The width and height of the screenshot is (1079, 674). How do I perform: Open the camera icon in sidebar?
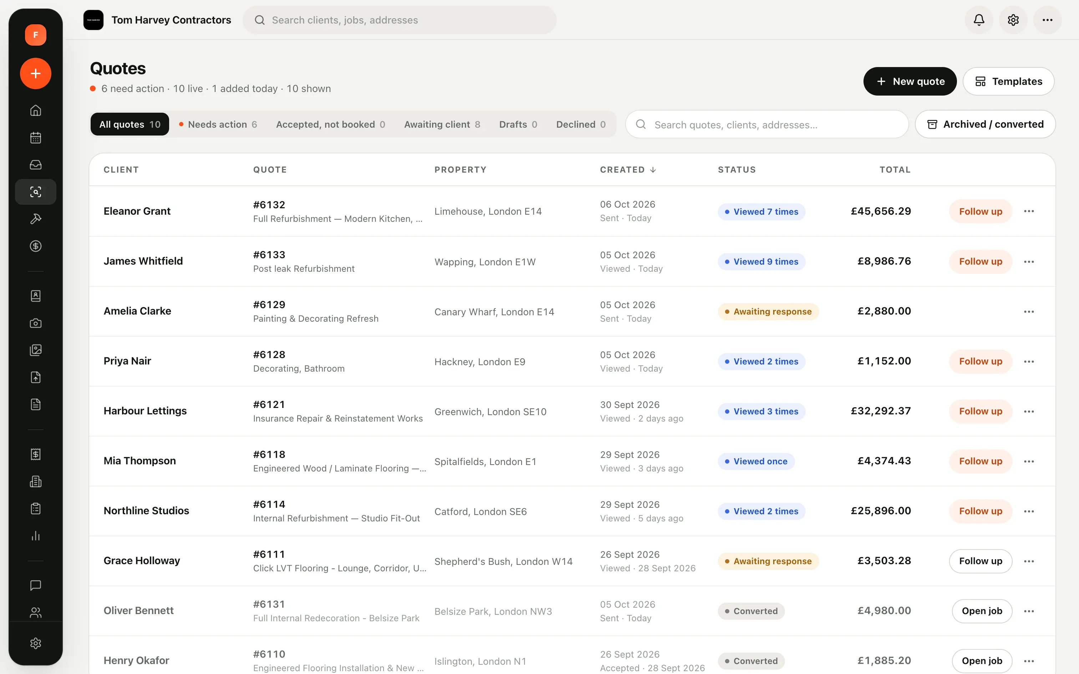36,323
